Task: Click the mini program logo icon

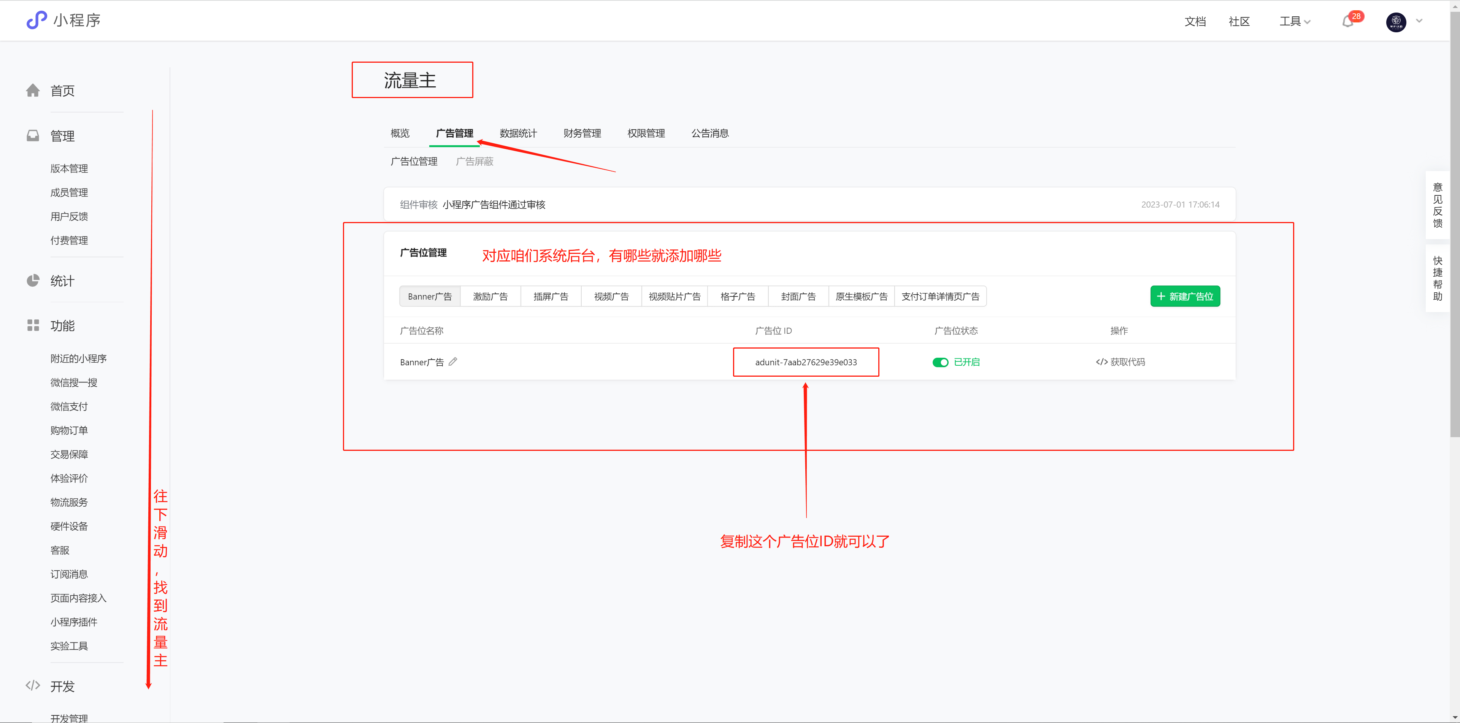Action: (37, 20)
